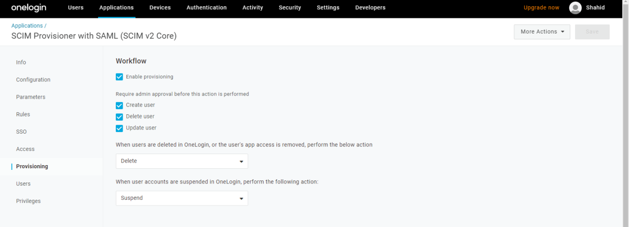Select the Parameters sidebar tab
This screenshot has width=629, height=227.
(30, 97)
